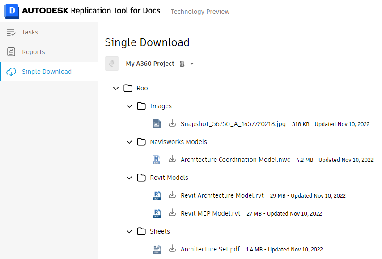Click download icon beside Architecture Set.pdf
This screenshot has height=259, width=382.
[172, 249]
